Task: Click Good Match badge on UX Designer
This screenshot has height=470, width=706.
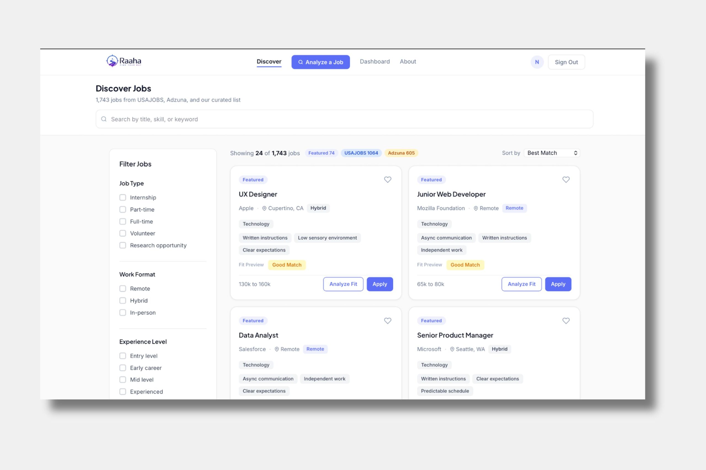Action: 287,265
